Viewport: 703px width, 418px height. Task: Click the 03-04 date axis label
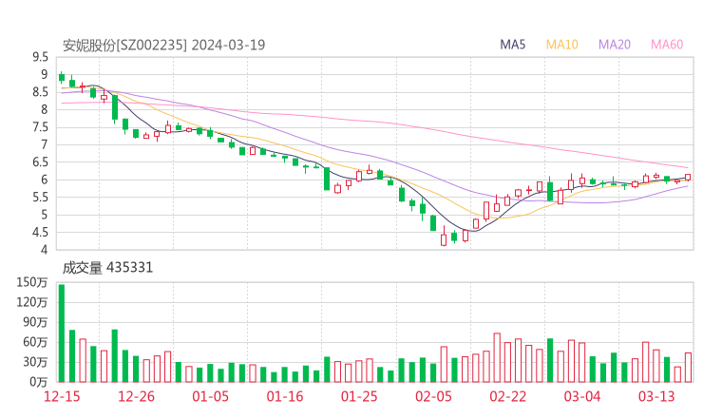pyautogui.click(x=582, y=396)
